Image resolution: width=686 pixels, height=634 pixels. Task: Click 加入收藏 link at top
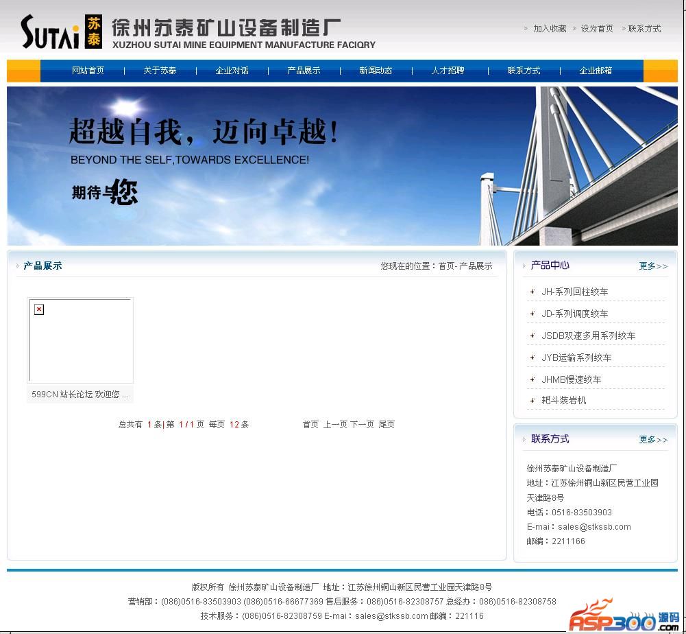point(550,29)
